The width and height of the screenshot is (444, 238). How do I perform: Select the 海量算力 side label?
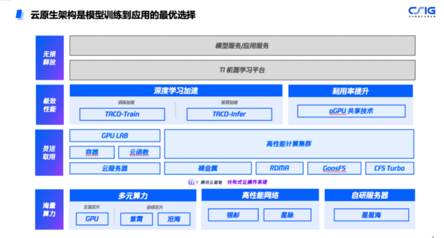(x=49, y=209)
